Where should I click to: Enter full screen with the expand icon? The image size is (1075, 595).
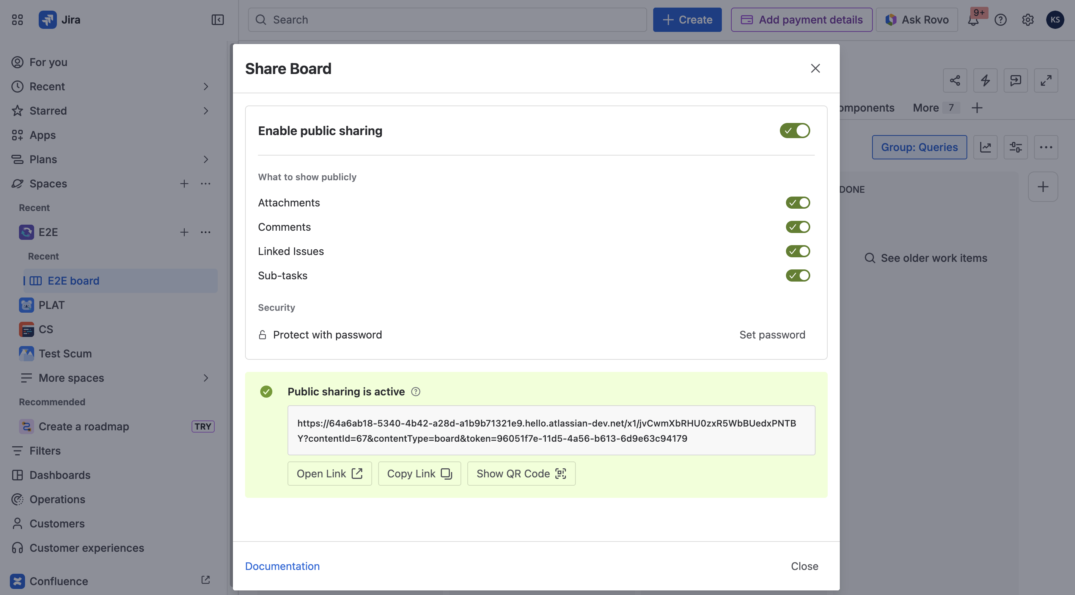(x=1046, y=80)
